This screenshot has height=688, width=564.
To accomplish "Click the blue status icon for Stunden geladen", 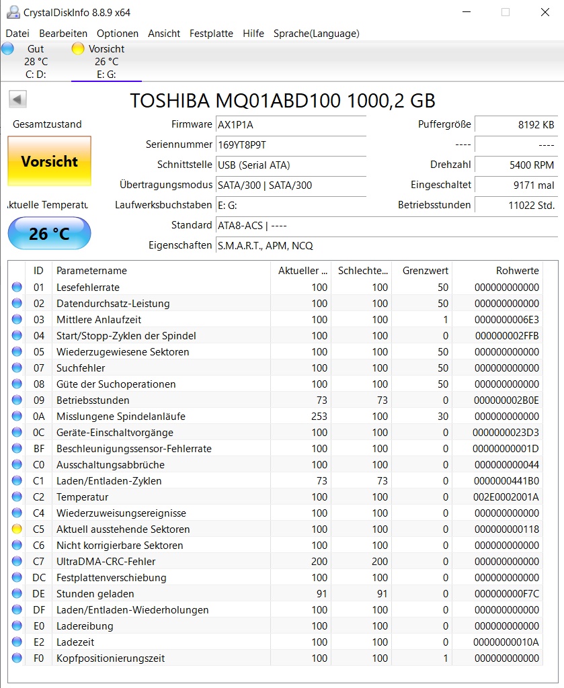I will tap(17, 594).
